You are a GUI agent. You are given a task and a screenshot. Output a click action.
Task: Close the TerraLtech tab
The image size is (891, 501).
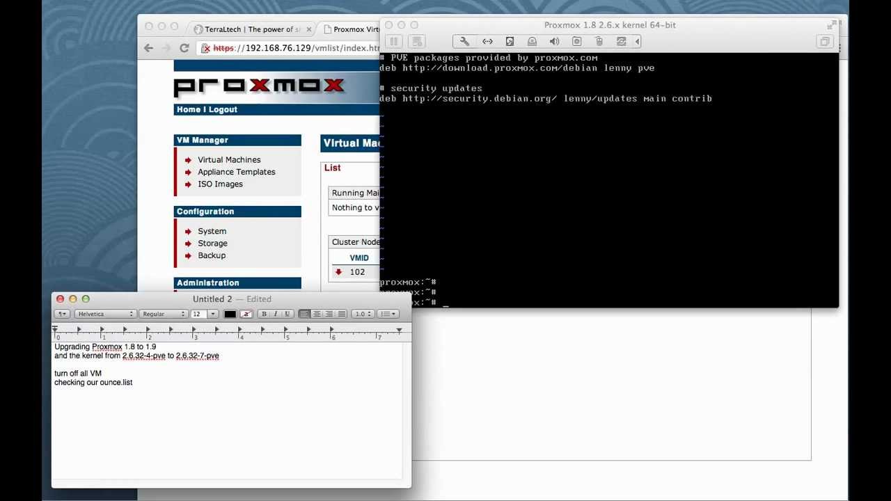pyautogui.click(x=309, y=29)
